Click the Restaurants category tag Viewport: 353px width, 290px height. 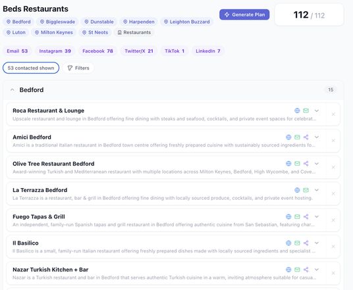pos(134,32)
